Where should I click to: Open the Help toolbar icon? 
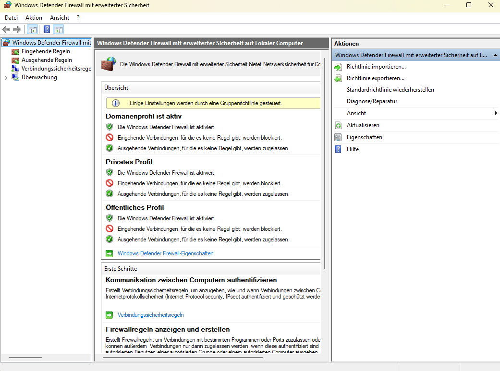tap(47, 30)
